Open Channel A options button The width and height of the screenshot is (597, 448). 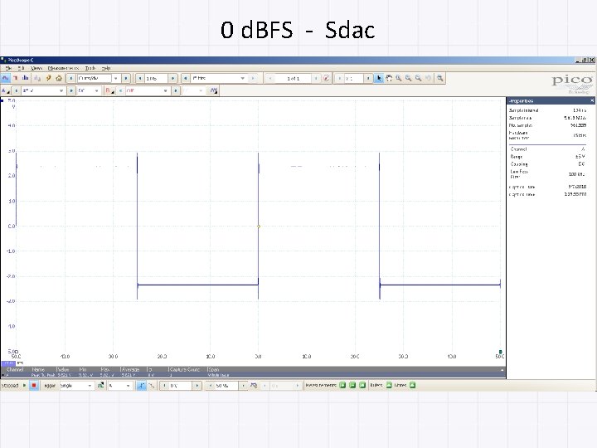pos(5,90)
